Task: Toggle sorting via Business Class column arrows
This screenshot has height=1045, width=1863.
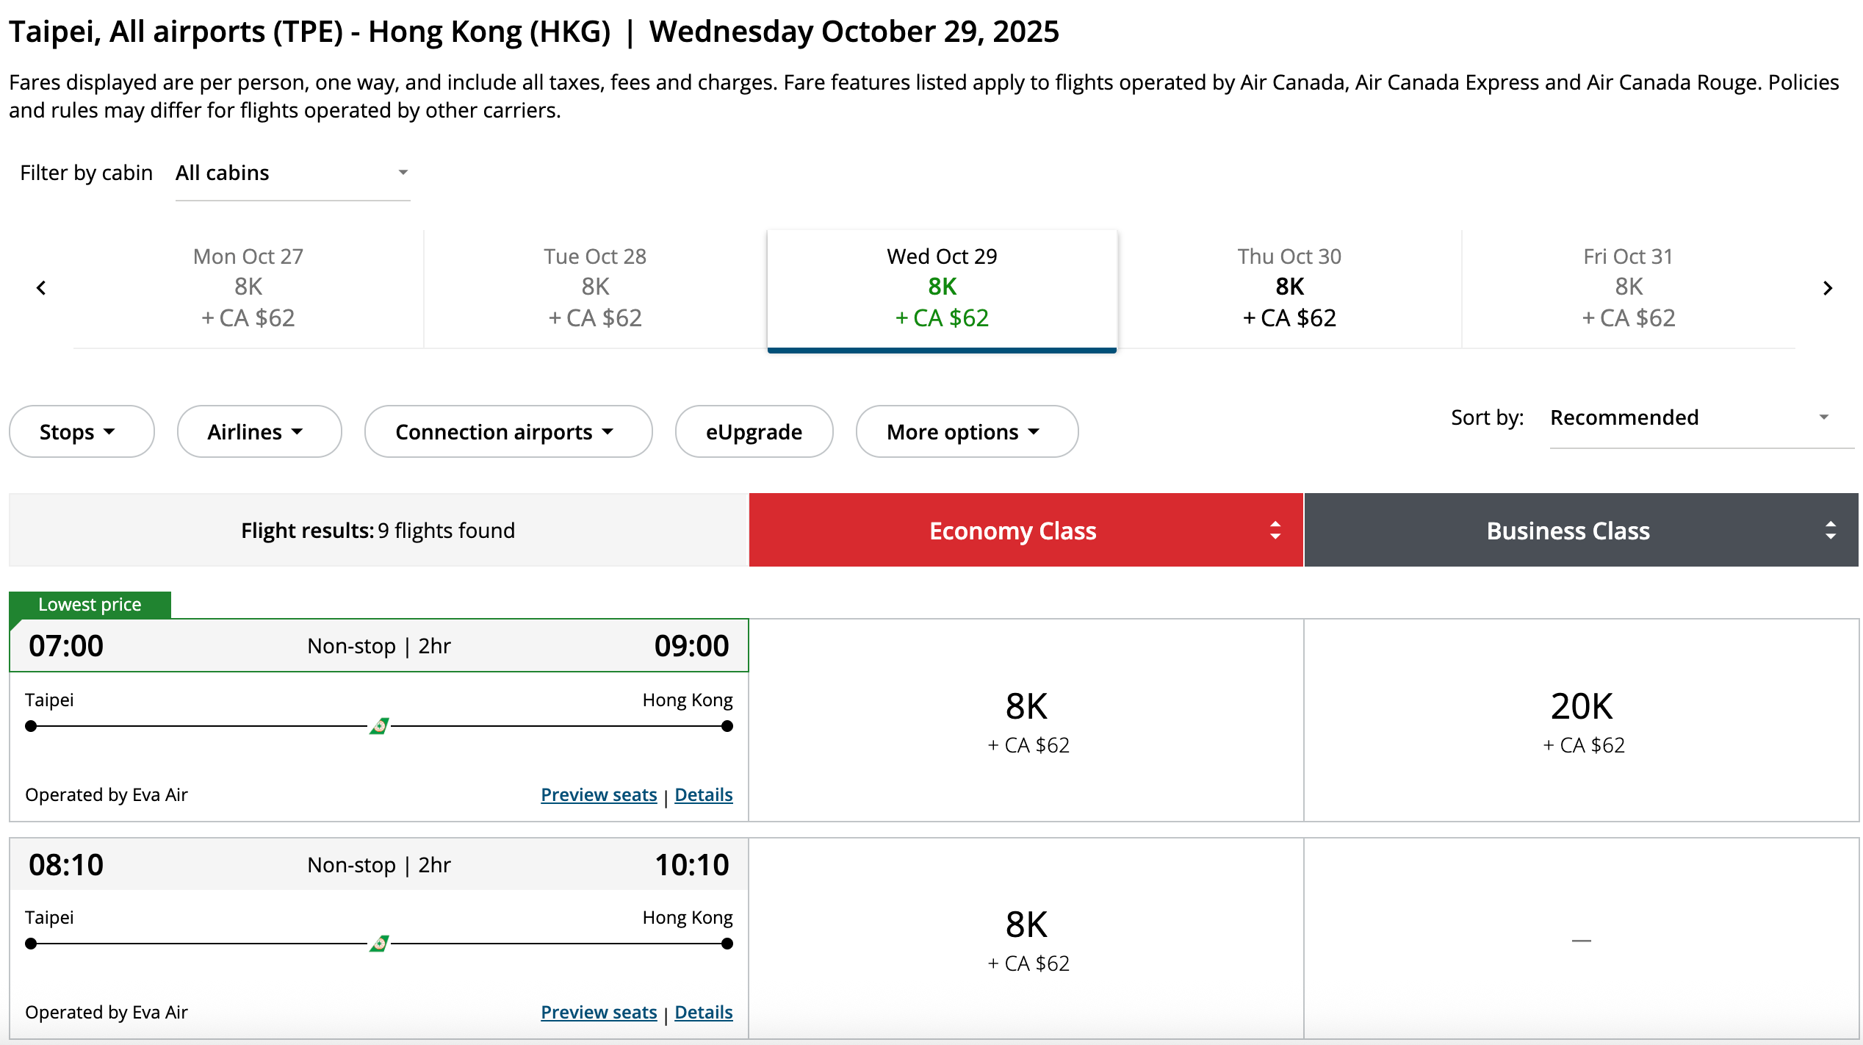Action: tap(1831, 530)
